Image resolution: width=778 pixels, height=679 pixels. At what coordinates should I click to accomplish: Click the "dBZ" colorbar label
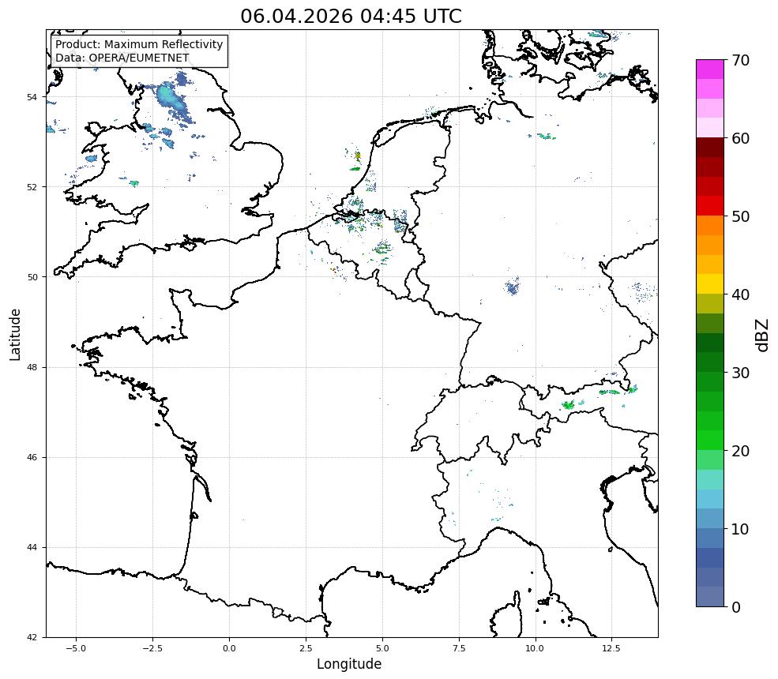tap(763, 336)
